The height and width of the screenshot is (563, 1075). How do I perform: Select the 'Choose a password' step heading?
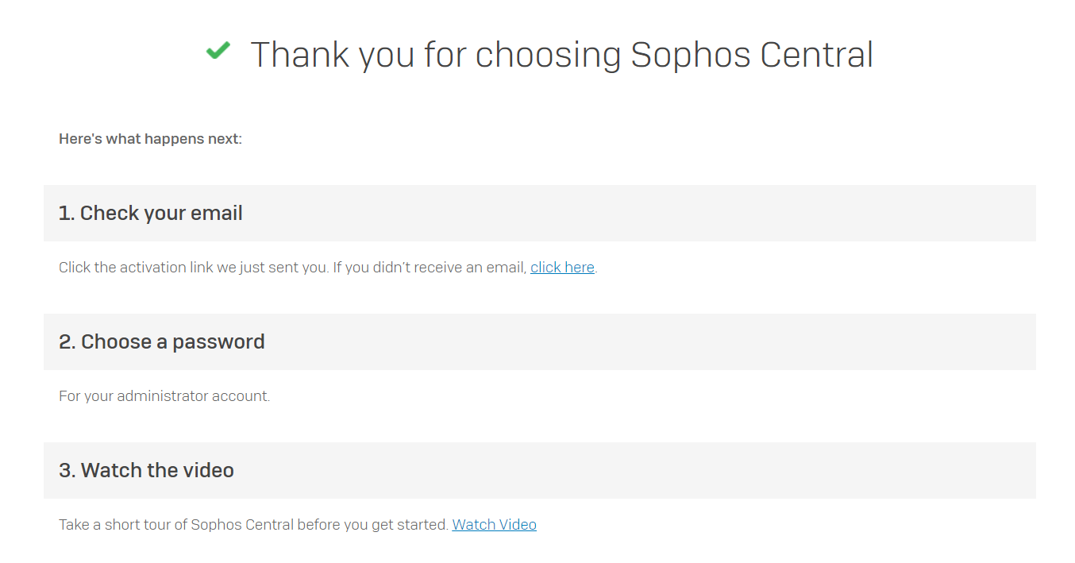(x=161, y=341)
